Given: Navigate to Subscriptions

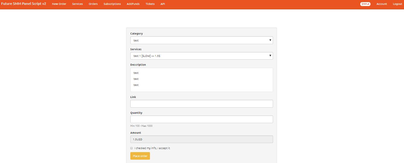Looking at the screenshot, I should pyautogui.click(x=112, y=4).
